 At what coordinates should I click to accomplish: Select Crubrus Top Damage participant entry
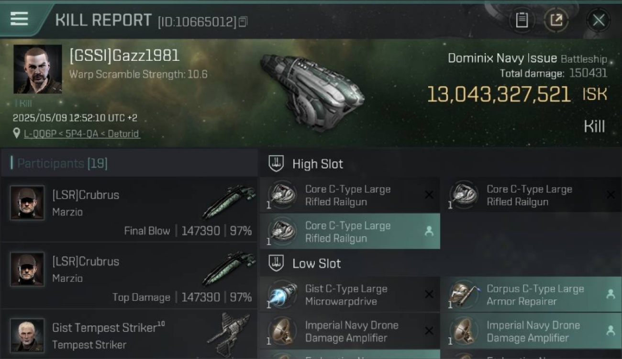[x=129, y=276]
